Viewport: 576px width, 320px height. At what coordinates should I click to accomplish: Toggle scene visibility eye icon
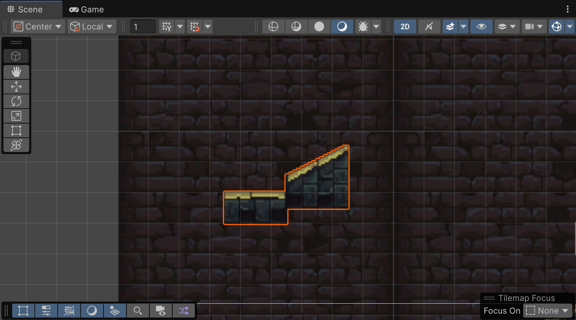tap(482, 26)
